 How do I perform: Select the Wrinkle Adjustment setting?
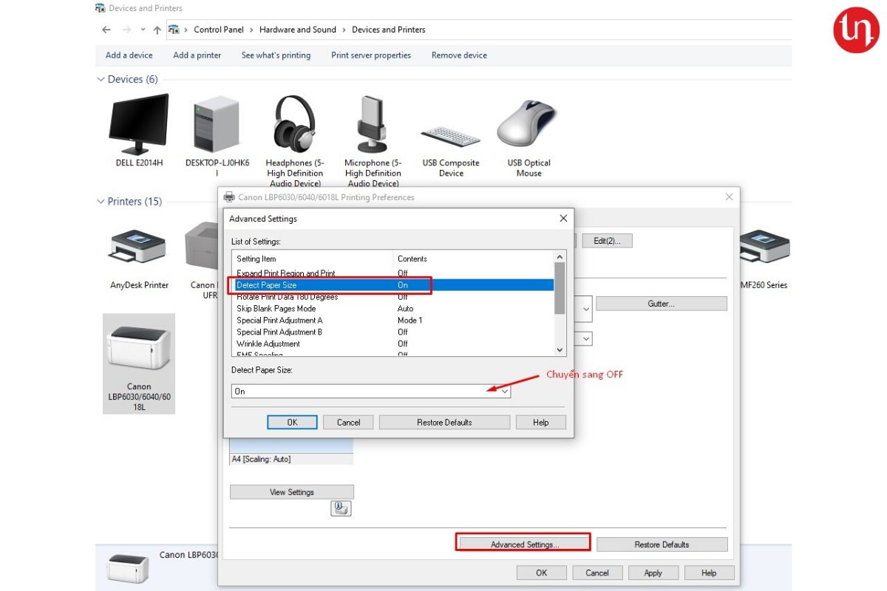tap(392, 344)
